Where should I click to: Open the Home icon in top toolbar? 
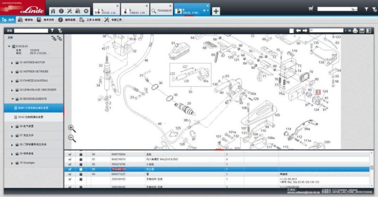53,11
